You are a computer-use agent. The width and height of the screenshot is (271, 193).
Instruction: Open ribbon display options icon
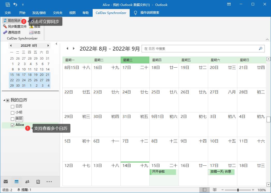pos(229,4)
